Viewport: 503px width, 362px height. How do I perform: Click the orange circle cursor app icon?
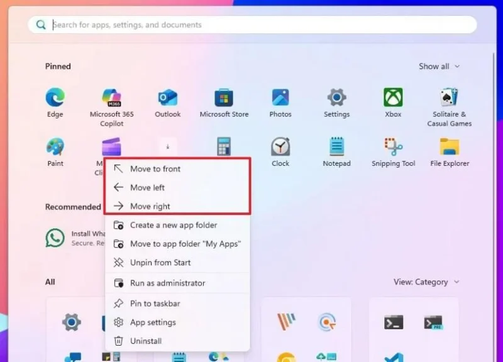point(326,322)
